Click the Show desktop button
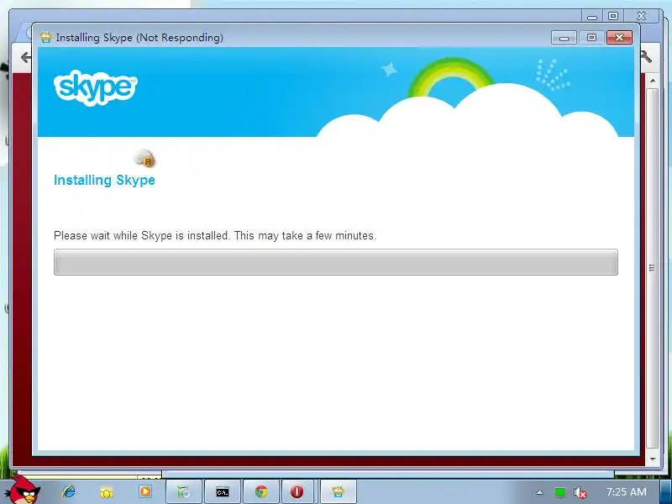 tap(665, 491)
